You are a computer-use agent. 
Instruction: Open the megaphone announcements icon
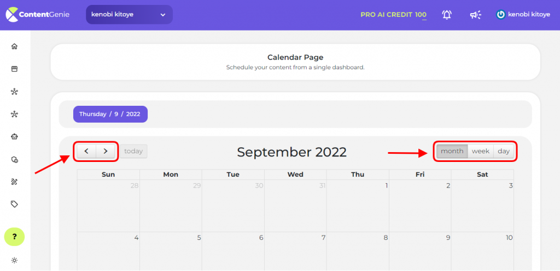[x=475, y=15]
